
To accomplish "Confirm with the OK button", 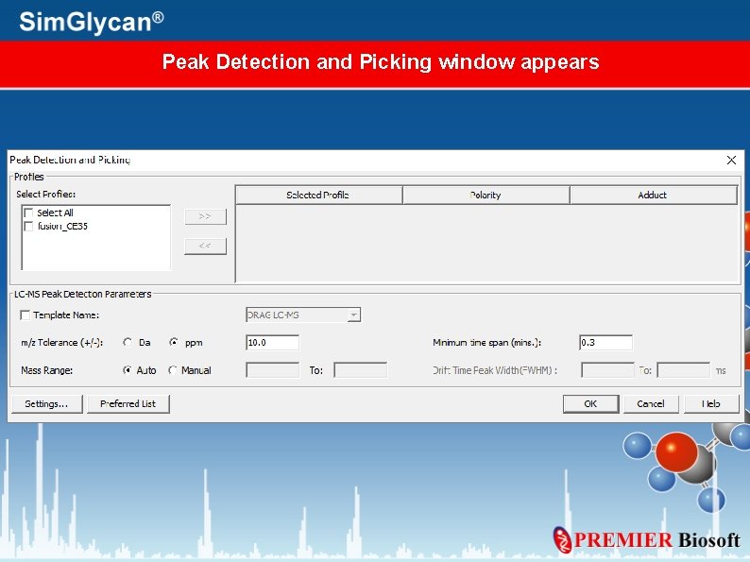I will point(590,403).
